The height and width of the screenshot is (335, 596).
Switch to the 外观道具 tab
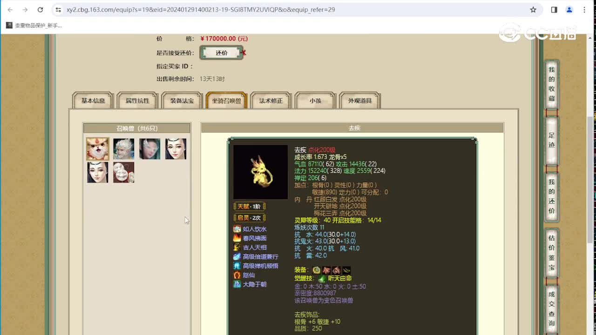click(x=360, y=100)
